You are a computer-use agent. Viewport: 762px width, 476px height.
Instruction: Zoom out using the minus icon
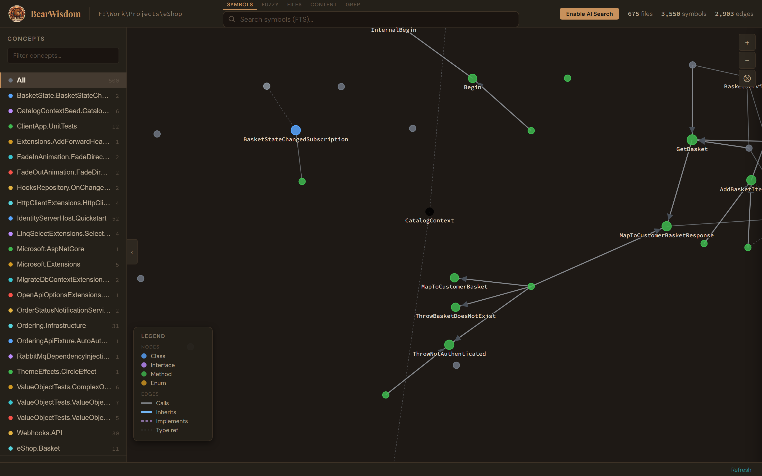pos(747,60)
